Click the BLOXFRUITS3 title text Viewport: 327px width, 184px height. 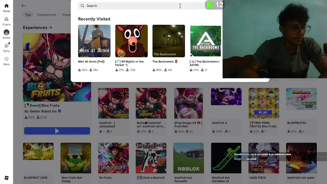[x=297, y=123]
